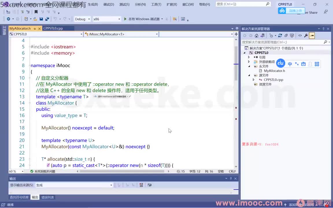Expand the 引用 references node

tap(249, 57)
